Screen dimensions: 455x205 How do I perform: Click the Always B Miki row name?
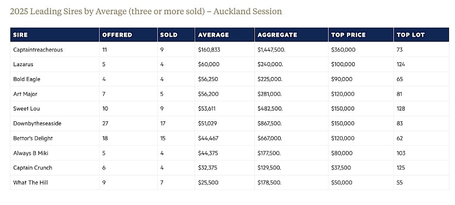pyautogui.click(x=31, y=153)
